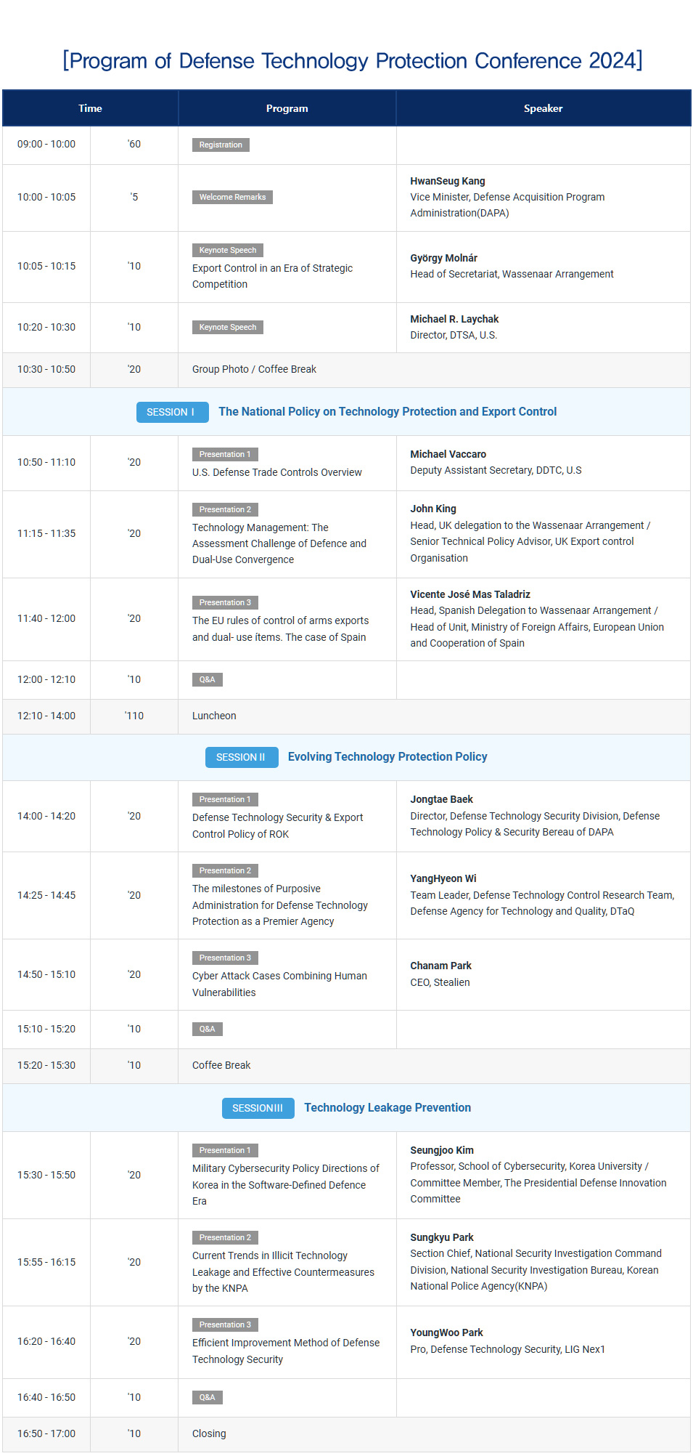
Task: Click the SESSION II badge
Action: [241, 757]
